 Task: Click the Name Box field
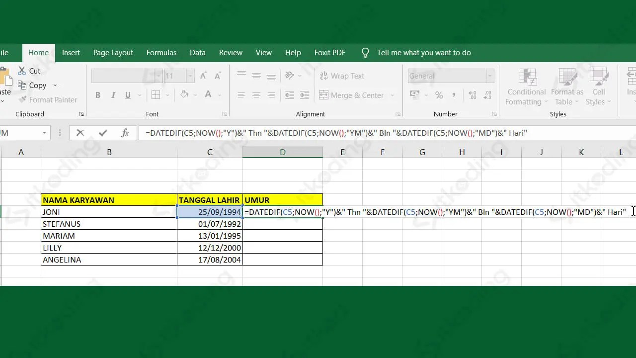20,133
